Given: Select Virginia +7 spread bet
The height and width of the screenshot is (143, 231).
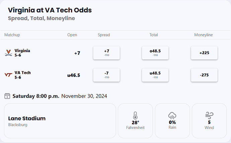Looking at the screenshot, I should click(106, 53).
